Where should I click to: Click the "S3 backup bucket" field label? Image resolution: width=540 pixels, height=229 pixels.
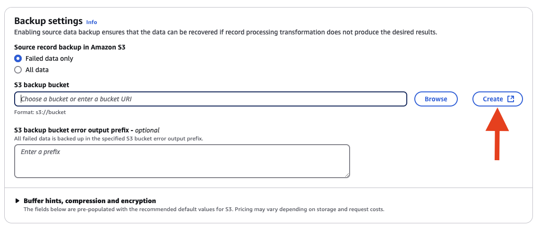[x=42, y=84]
